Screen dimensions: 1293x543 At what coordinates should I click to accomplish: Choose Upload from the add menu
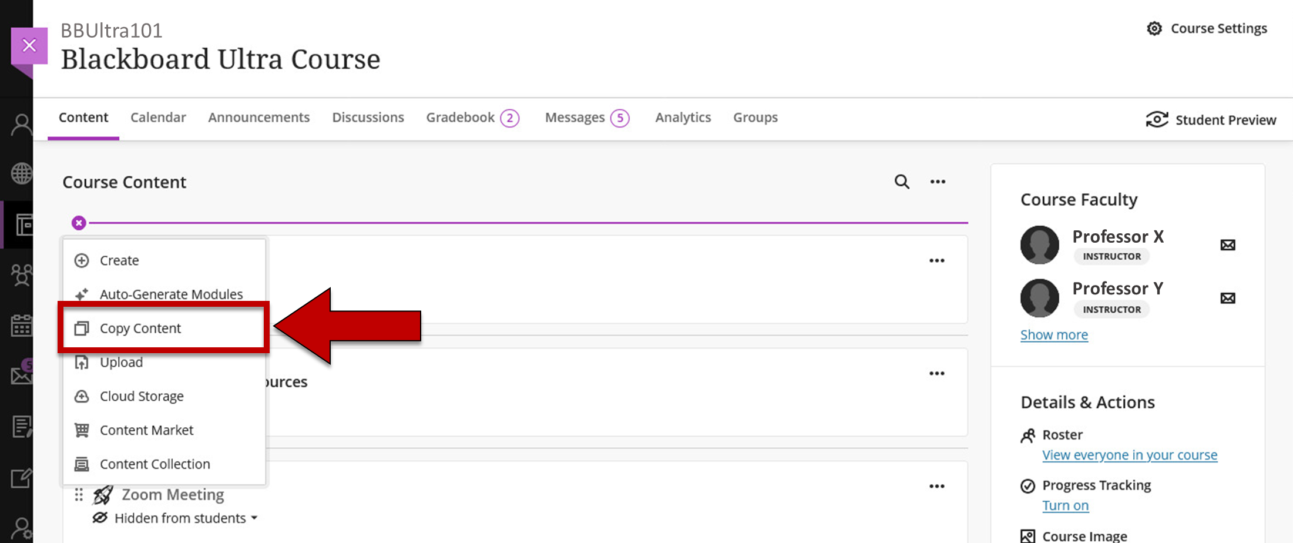[164, 362]
